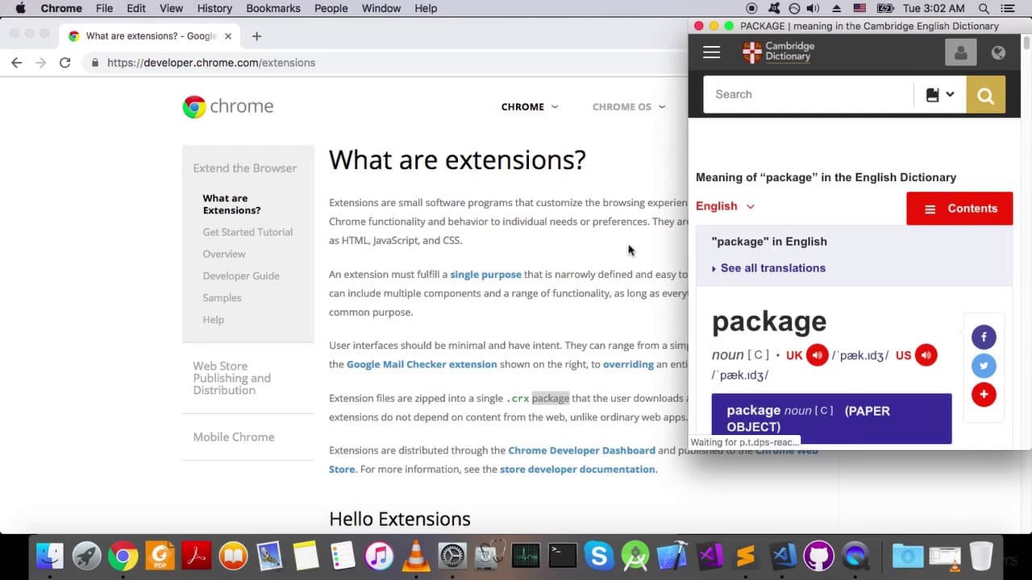Open the History menu
Screen dimensions: 1032x580
click(x=214, y=8)
